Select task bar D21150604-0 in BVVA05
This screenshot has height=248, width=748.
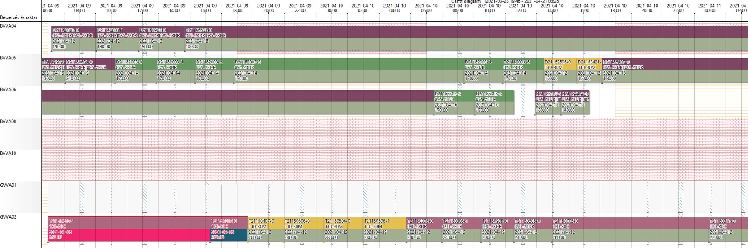[90, 70]
